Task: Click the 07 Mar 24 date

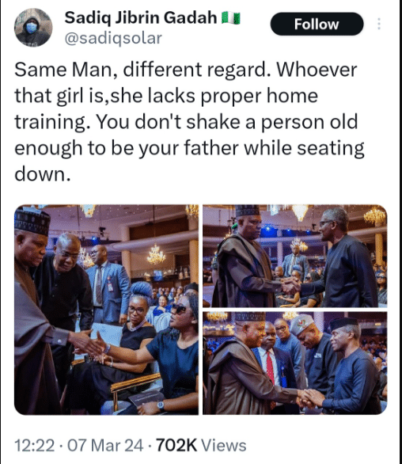Action: point(105,445)
